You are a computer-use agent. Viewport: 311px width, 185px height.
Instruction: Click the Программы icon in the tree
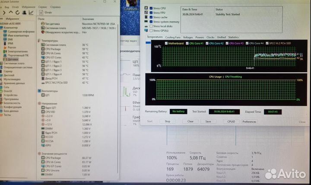tap(1, 99)
